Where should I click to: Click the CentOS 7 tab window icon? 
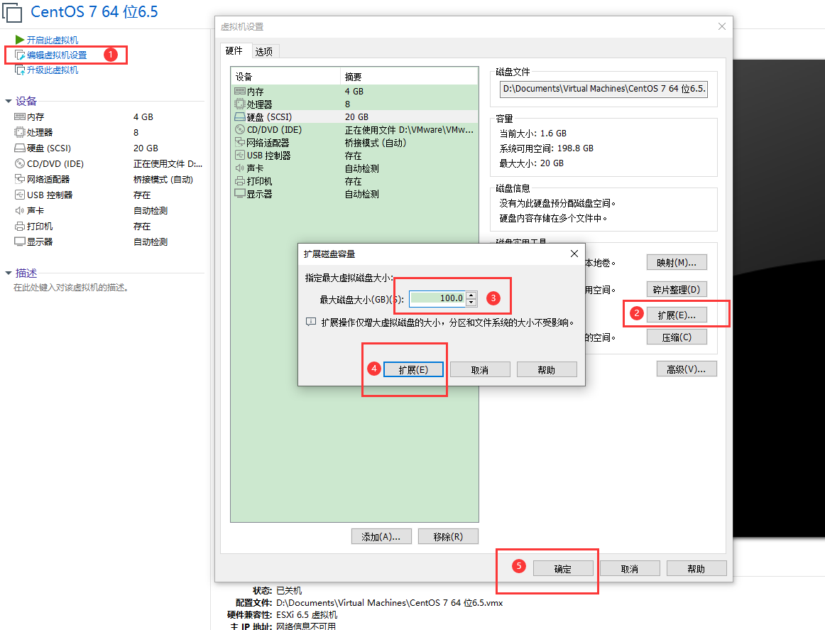(11, 12)
